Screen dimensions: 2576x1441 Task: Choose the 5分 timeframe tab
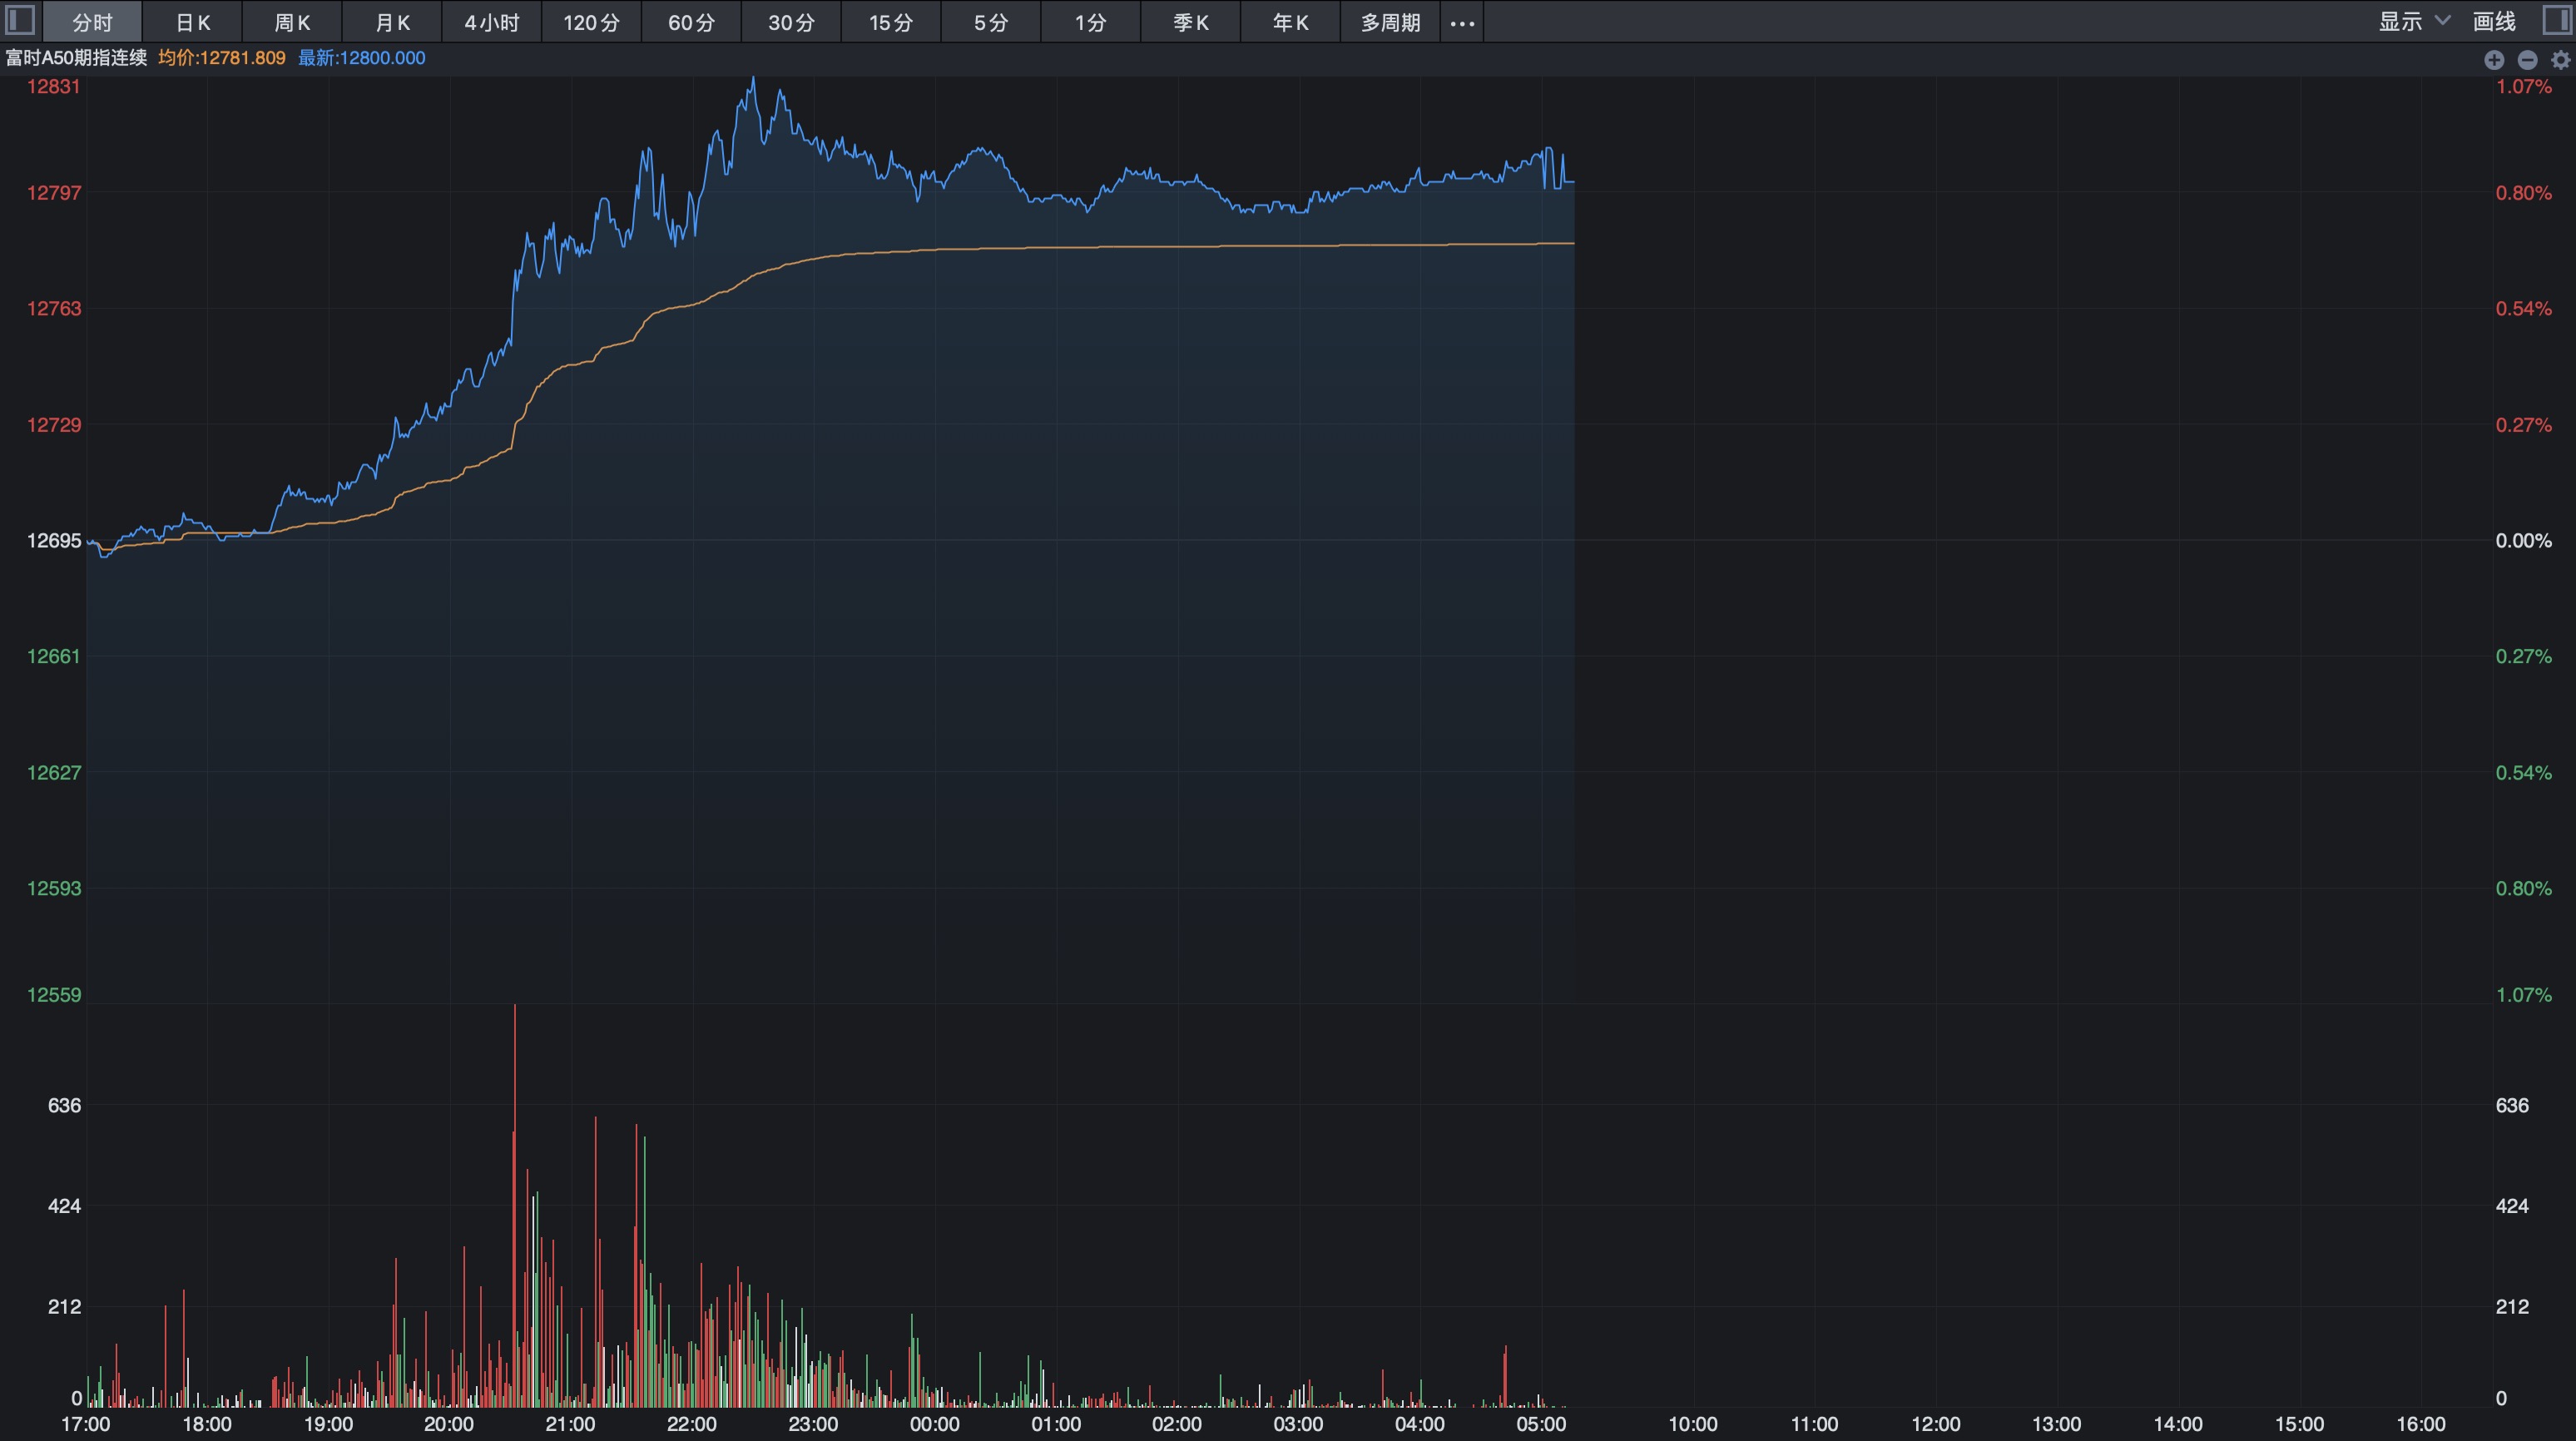[x=991, y=22]
